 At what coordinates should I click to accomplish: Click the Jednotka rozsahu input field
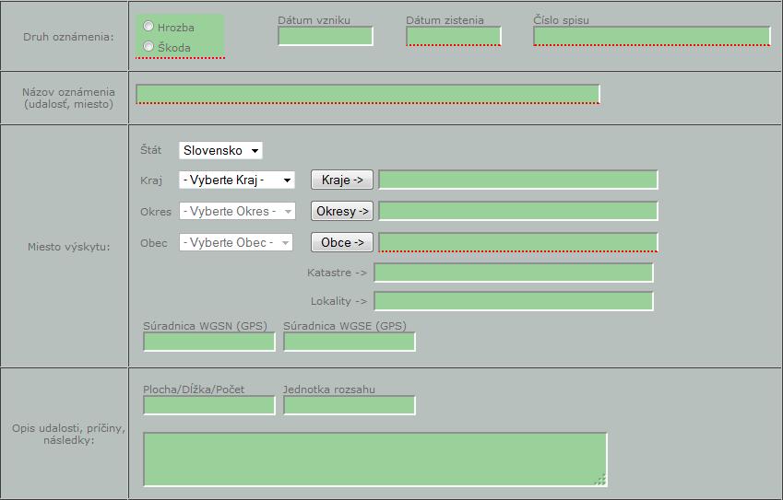[350, 405]
